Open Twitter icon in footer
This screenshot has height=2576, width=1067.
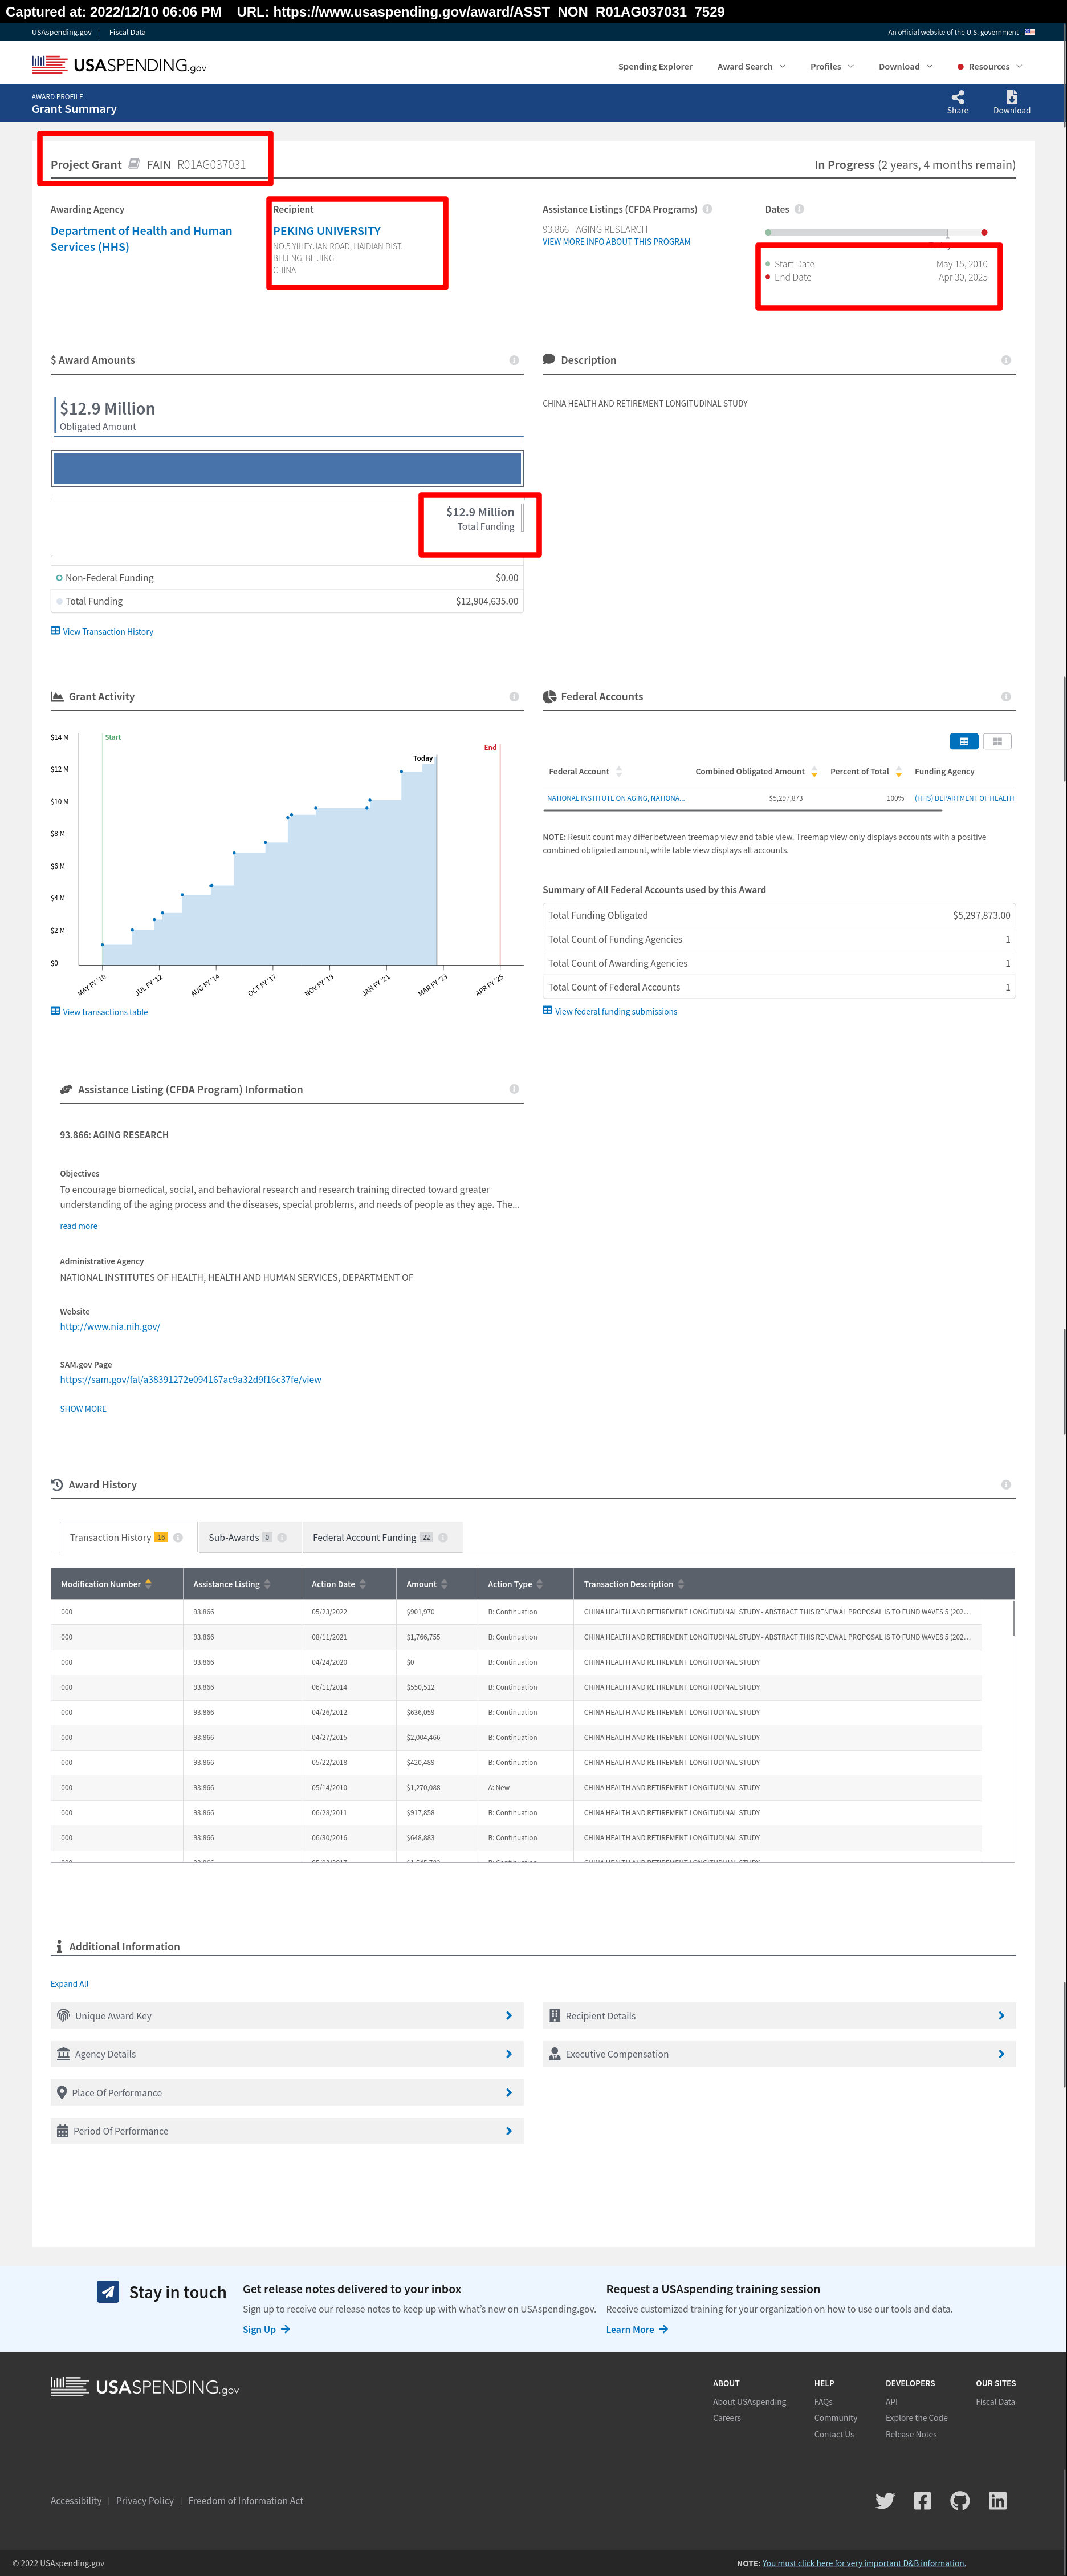point(885,2501)
